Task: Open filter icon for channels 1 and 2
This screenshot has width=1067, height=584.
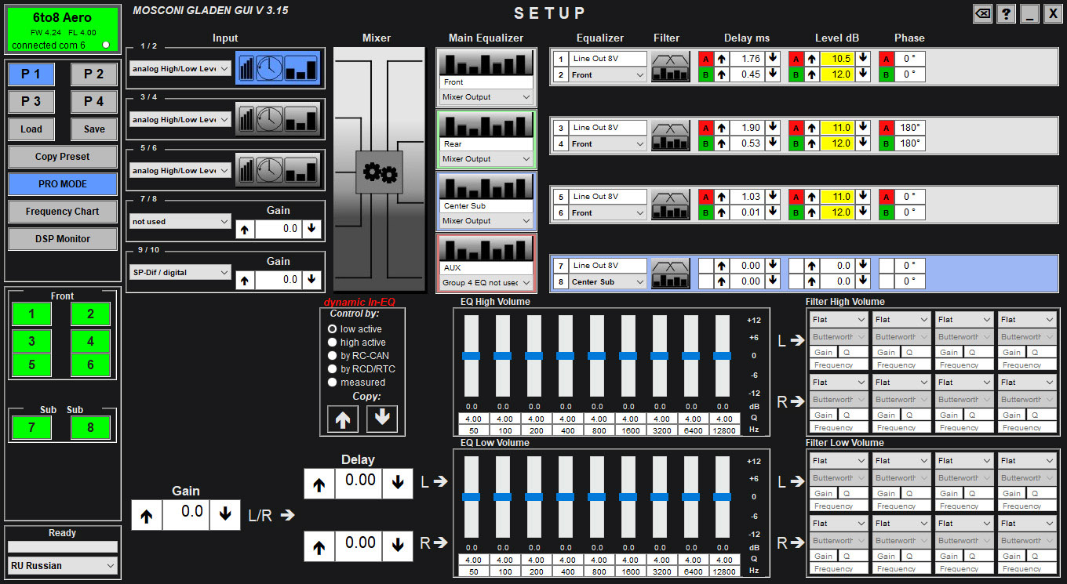Action: coord(670,67)
